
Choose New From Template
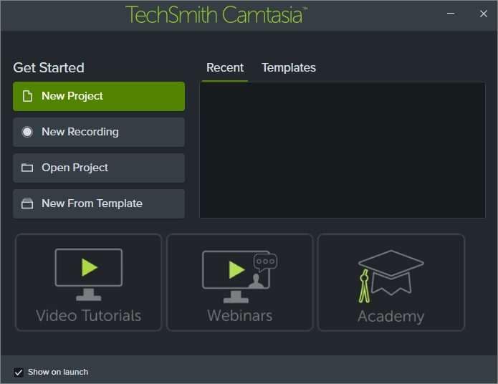point(99,203)
